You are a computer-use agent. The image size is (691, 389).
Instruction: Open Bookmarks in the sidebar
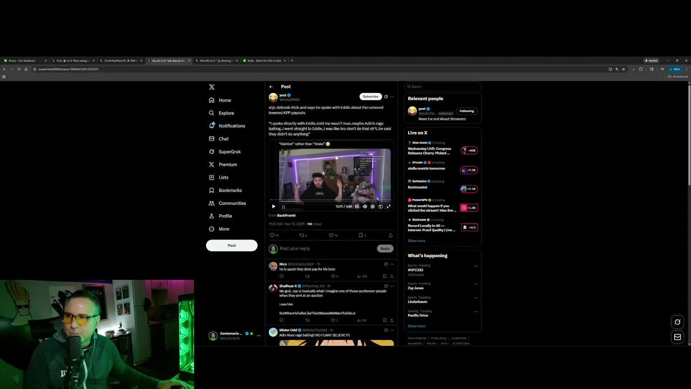point(225,190)
